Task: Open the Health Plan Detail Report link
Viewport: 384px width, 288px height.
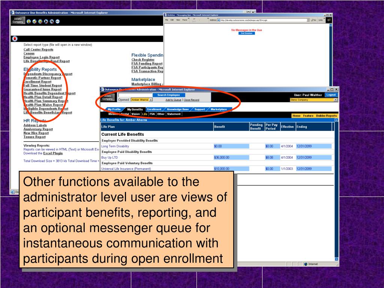Action: 43,97
